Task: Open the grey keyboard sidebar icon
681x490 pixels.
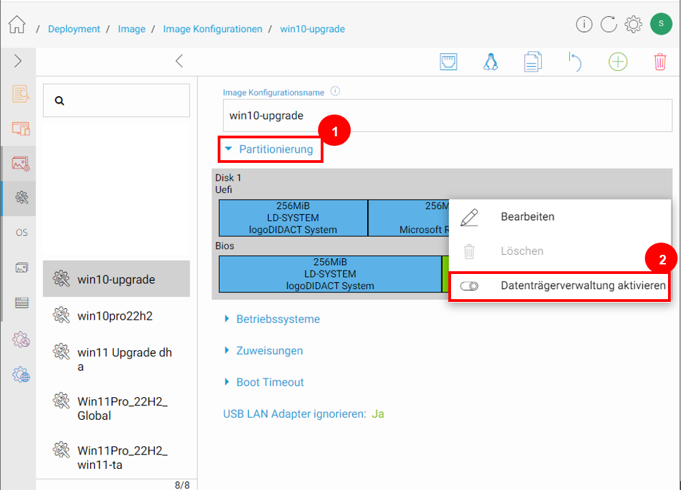Action: [22, 303]
